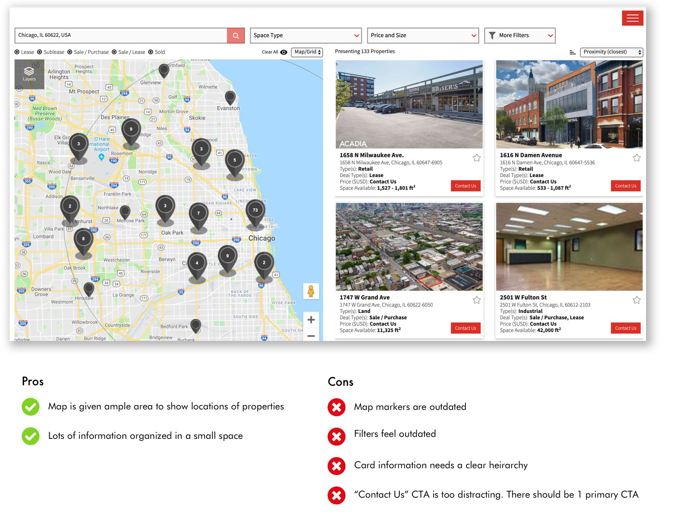Click cluster marker 2 near Elmhurst
This screenshot has height=515, width=673.
click(70, 208)
